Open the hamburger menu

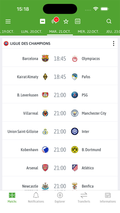[x=8, y=21]
